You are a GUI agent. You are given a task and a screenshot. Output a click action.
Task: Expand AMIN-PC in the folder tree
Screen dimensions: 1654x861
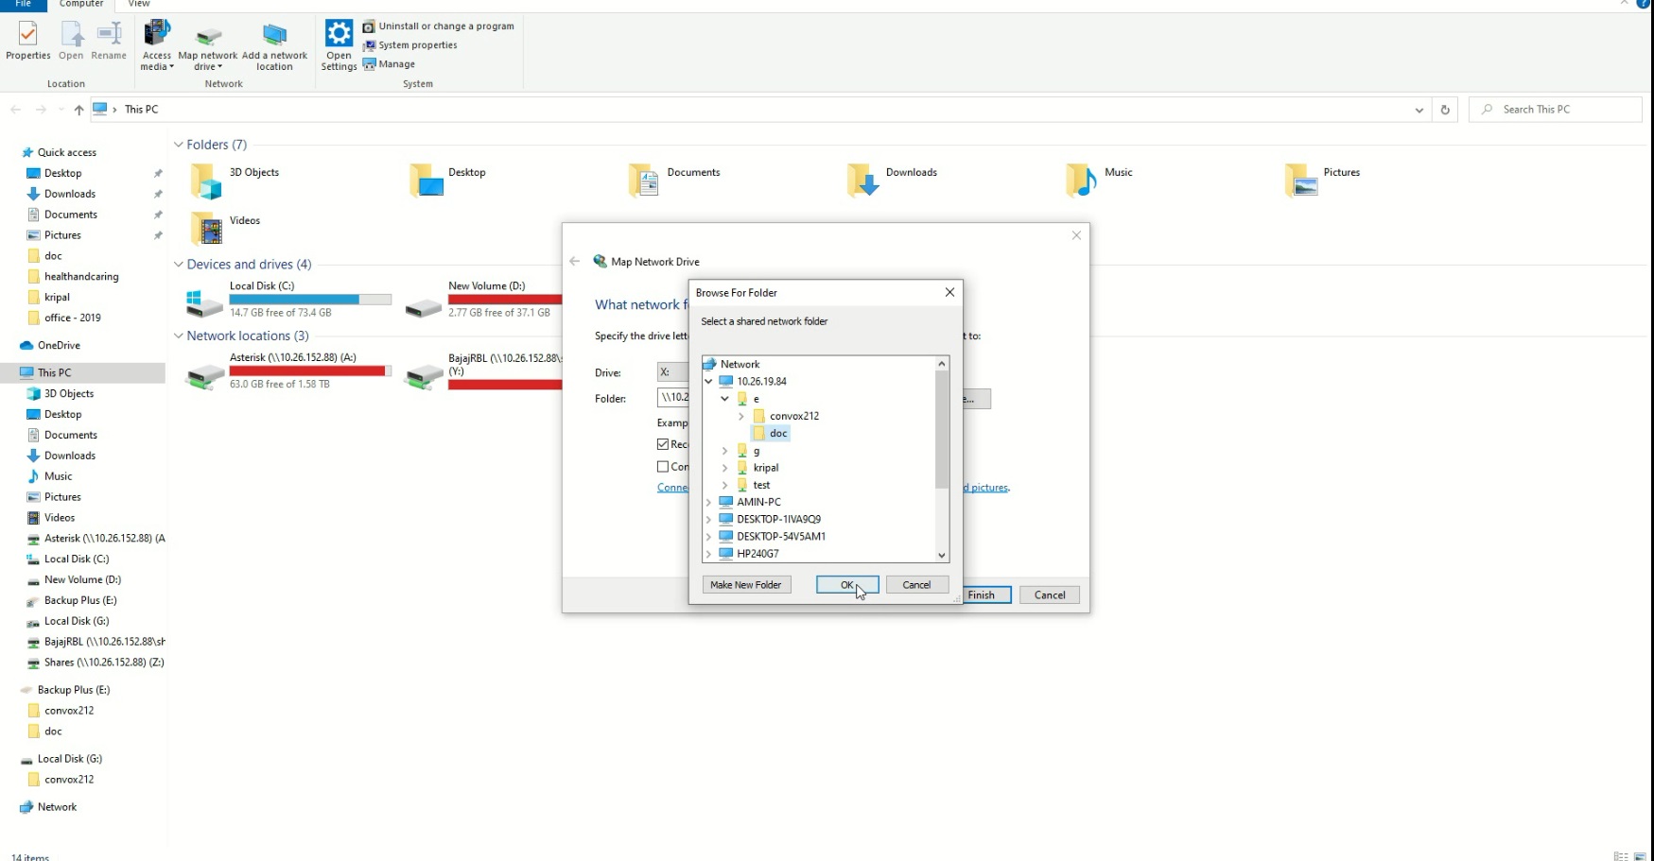click(707, 502)
